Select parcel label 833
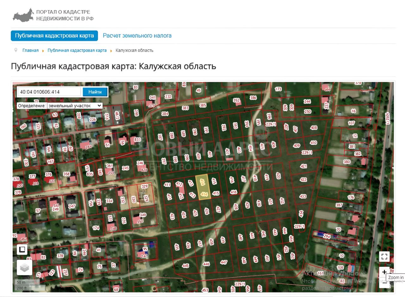405x297 pixels. [x=137, y=139]
